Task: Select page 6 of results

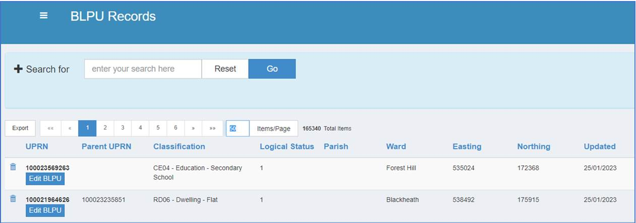Action: (176, 128)
